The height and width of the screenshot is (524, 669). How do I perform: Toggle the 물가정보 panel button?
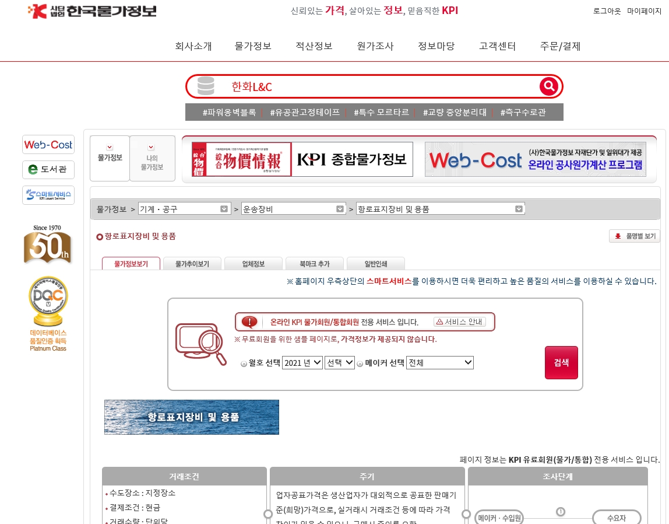pyautogui.click(x=110, y=158)
